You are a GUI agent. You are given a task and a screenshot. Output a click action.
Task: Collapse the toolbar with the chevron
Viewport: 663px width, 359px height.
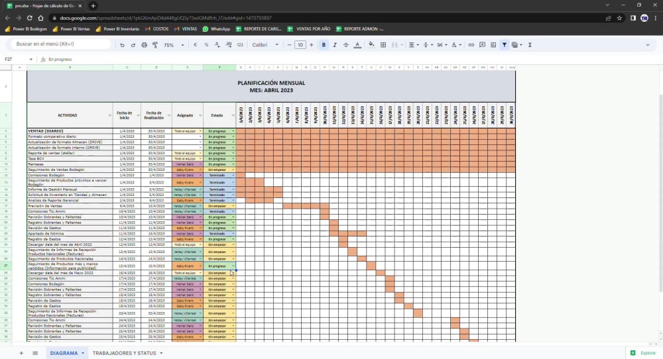(647, 45)
